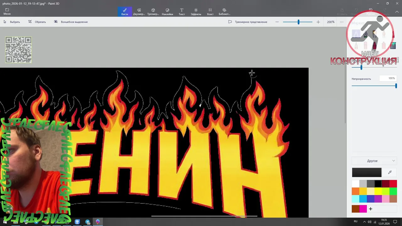Select the fill bucket tool
Image resolution: width=402 pixels, height=226 pixels.
pos(393,46)
